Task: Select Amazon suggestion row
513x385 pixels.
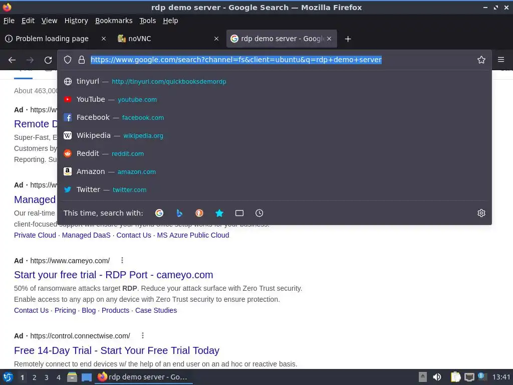Action: click(x=275, y=171)
